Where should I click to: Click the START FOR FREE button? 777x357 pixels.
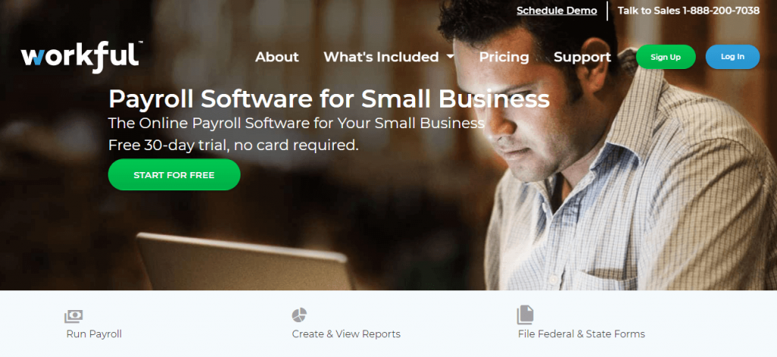pyautogui.click(x=174, y=175)
